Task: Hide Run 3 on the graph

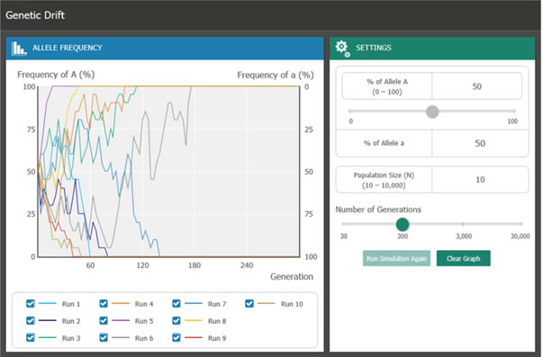Action: (31, 337)
